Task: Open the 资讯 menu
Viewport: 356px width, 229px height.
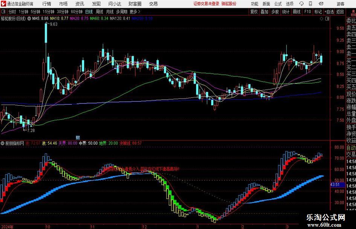Action: tap(80, 4)
